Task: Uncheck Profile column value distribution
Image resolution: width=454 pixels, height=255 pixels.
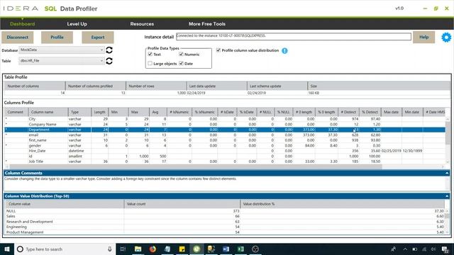Action: (x=218, y=50)
